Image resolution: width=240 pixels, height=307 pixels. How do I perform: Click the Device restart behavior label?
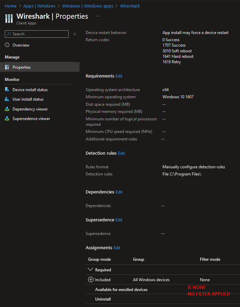(x=106, y=33)
